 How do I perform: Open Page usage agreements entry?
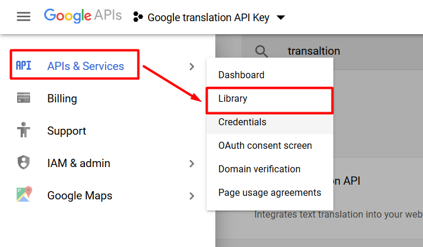pos(270,193)
